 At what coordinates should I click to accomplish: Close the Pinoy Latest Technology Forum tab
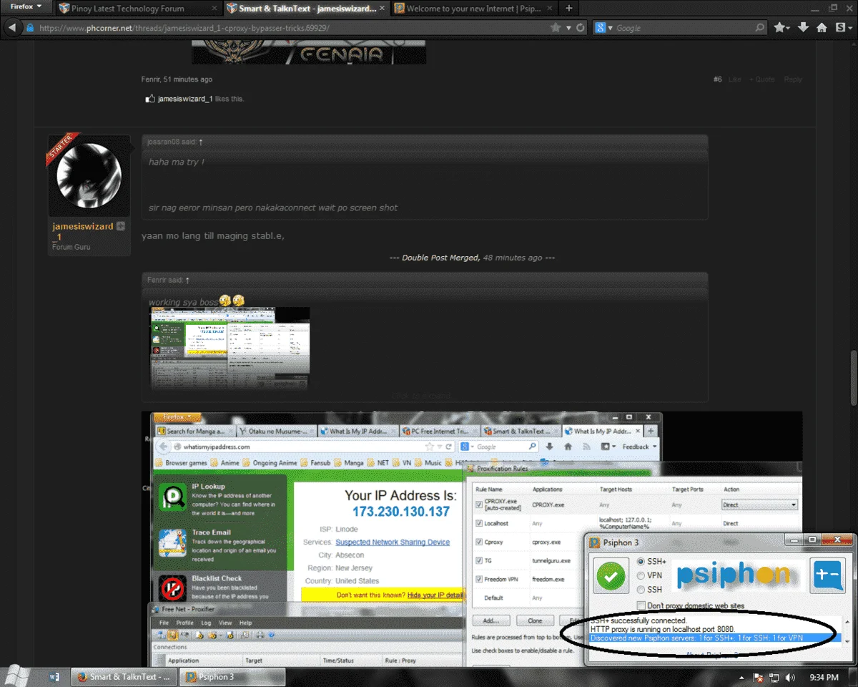[214, 9]
